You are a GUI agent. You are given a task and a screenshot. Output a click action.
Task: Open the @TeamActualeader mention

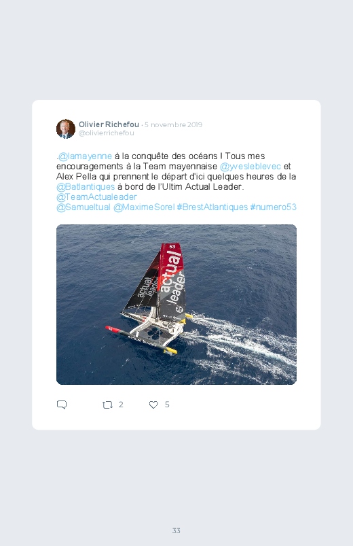point(96,197)
